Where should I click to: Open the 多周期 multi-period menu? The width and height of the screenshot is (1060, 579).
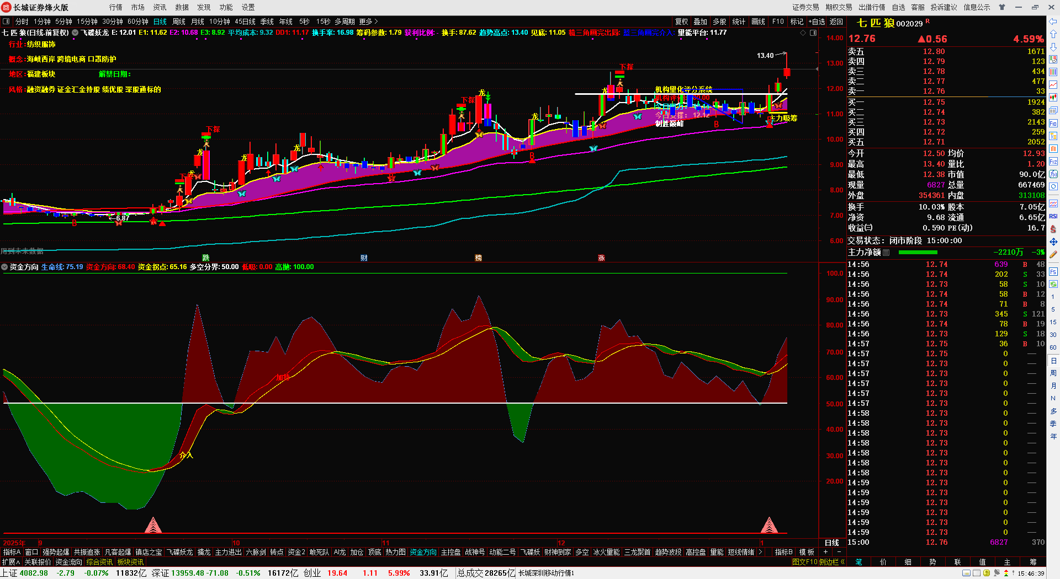344,22
